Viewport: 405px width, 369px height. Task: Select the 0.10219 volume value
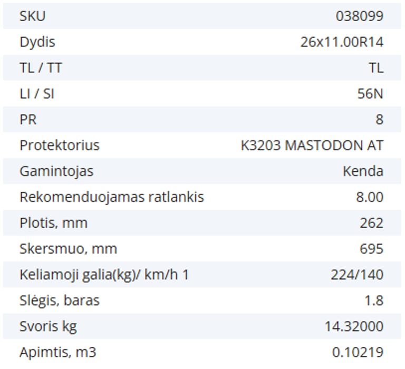click(x=358, y=352)
